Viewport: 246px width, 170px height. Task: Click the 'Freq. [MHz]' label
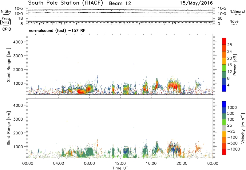point(6,21)
